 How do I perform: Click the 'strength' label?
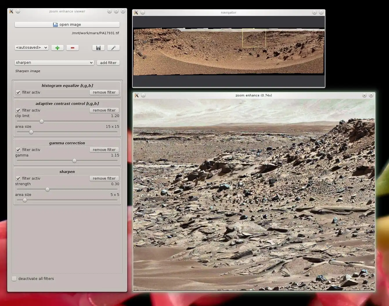coord(23,184)
